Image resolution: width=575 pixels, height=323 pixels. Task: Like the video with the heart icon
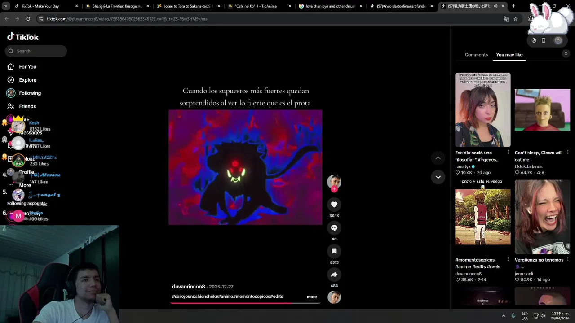[x=334, y=205]
